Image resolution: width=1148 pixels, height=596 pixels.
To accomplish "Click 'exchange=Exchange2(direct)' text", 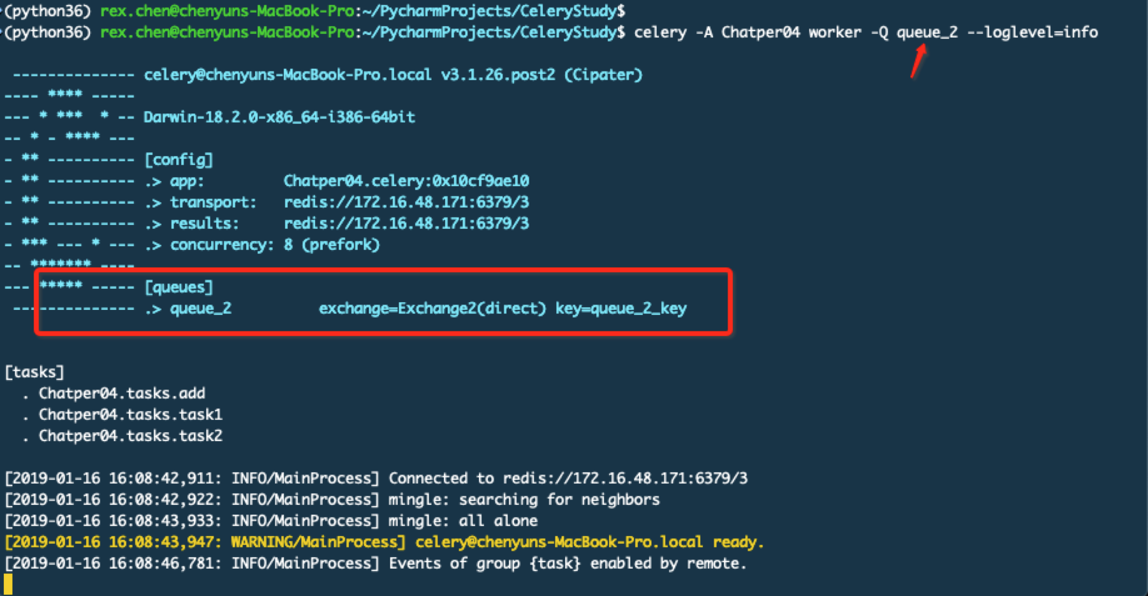I will (x=432, y=309).
